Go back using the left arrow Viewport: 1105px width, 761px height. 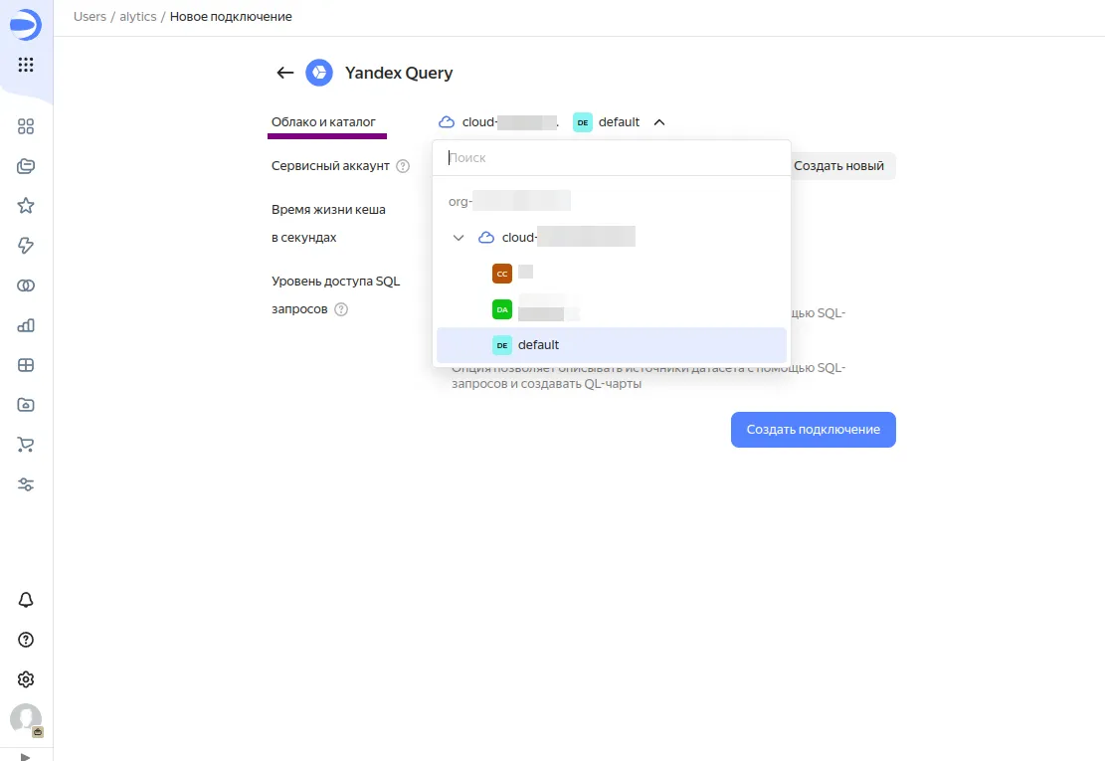click(x=284, y=73)
